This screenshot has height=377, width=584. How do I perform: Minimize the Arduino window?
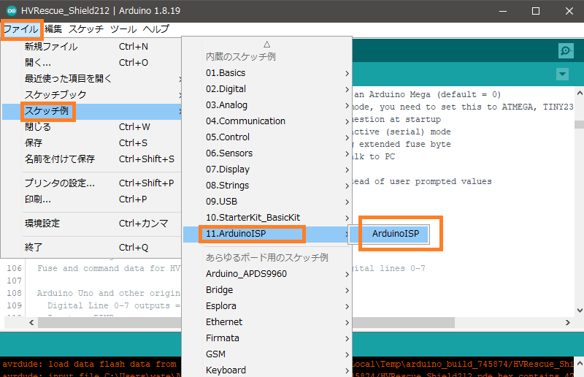pyautogui.click(x=503, y=11)
